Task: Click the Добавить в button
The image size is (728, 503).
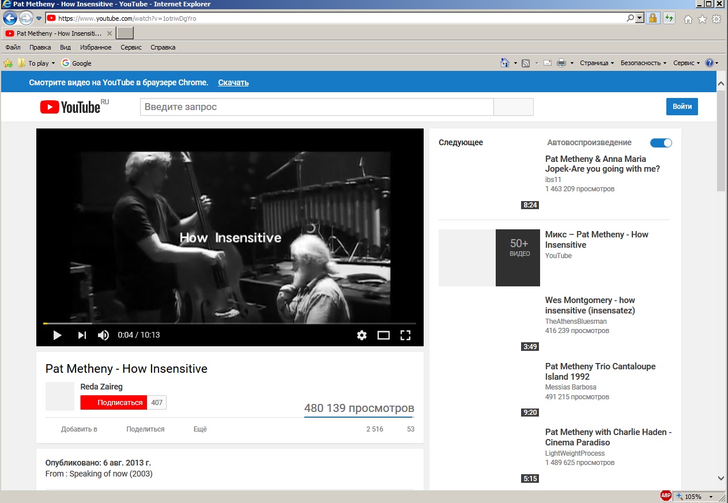Action: pyautogui.click(x=79, y=429)
